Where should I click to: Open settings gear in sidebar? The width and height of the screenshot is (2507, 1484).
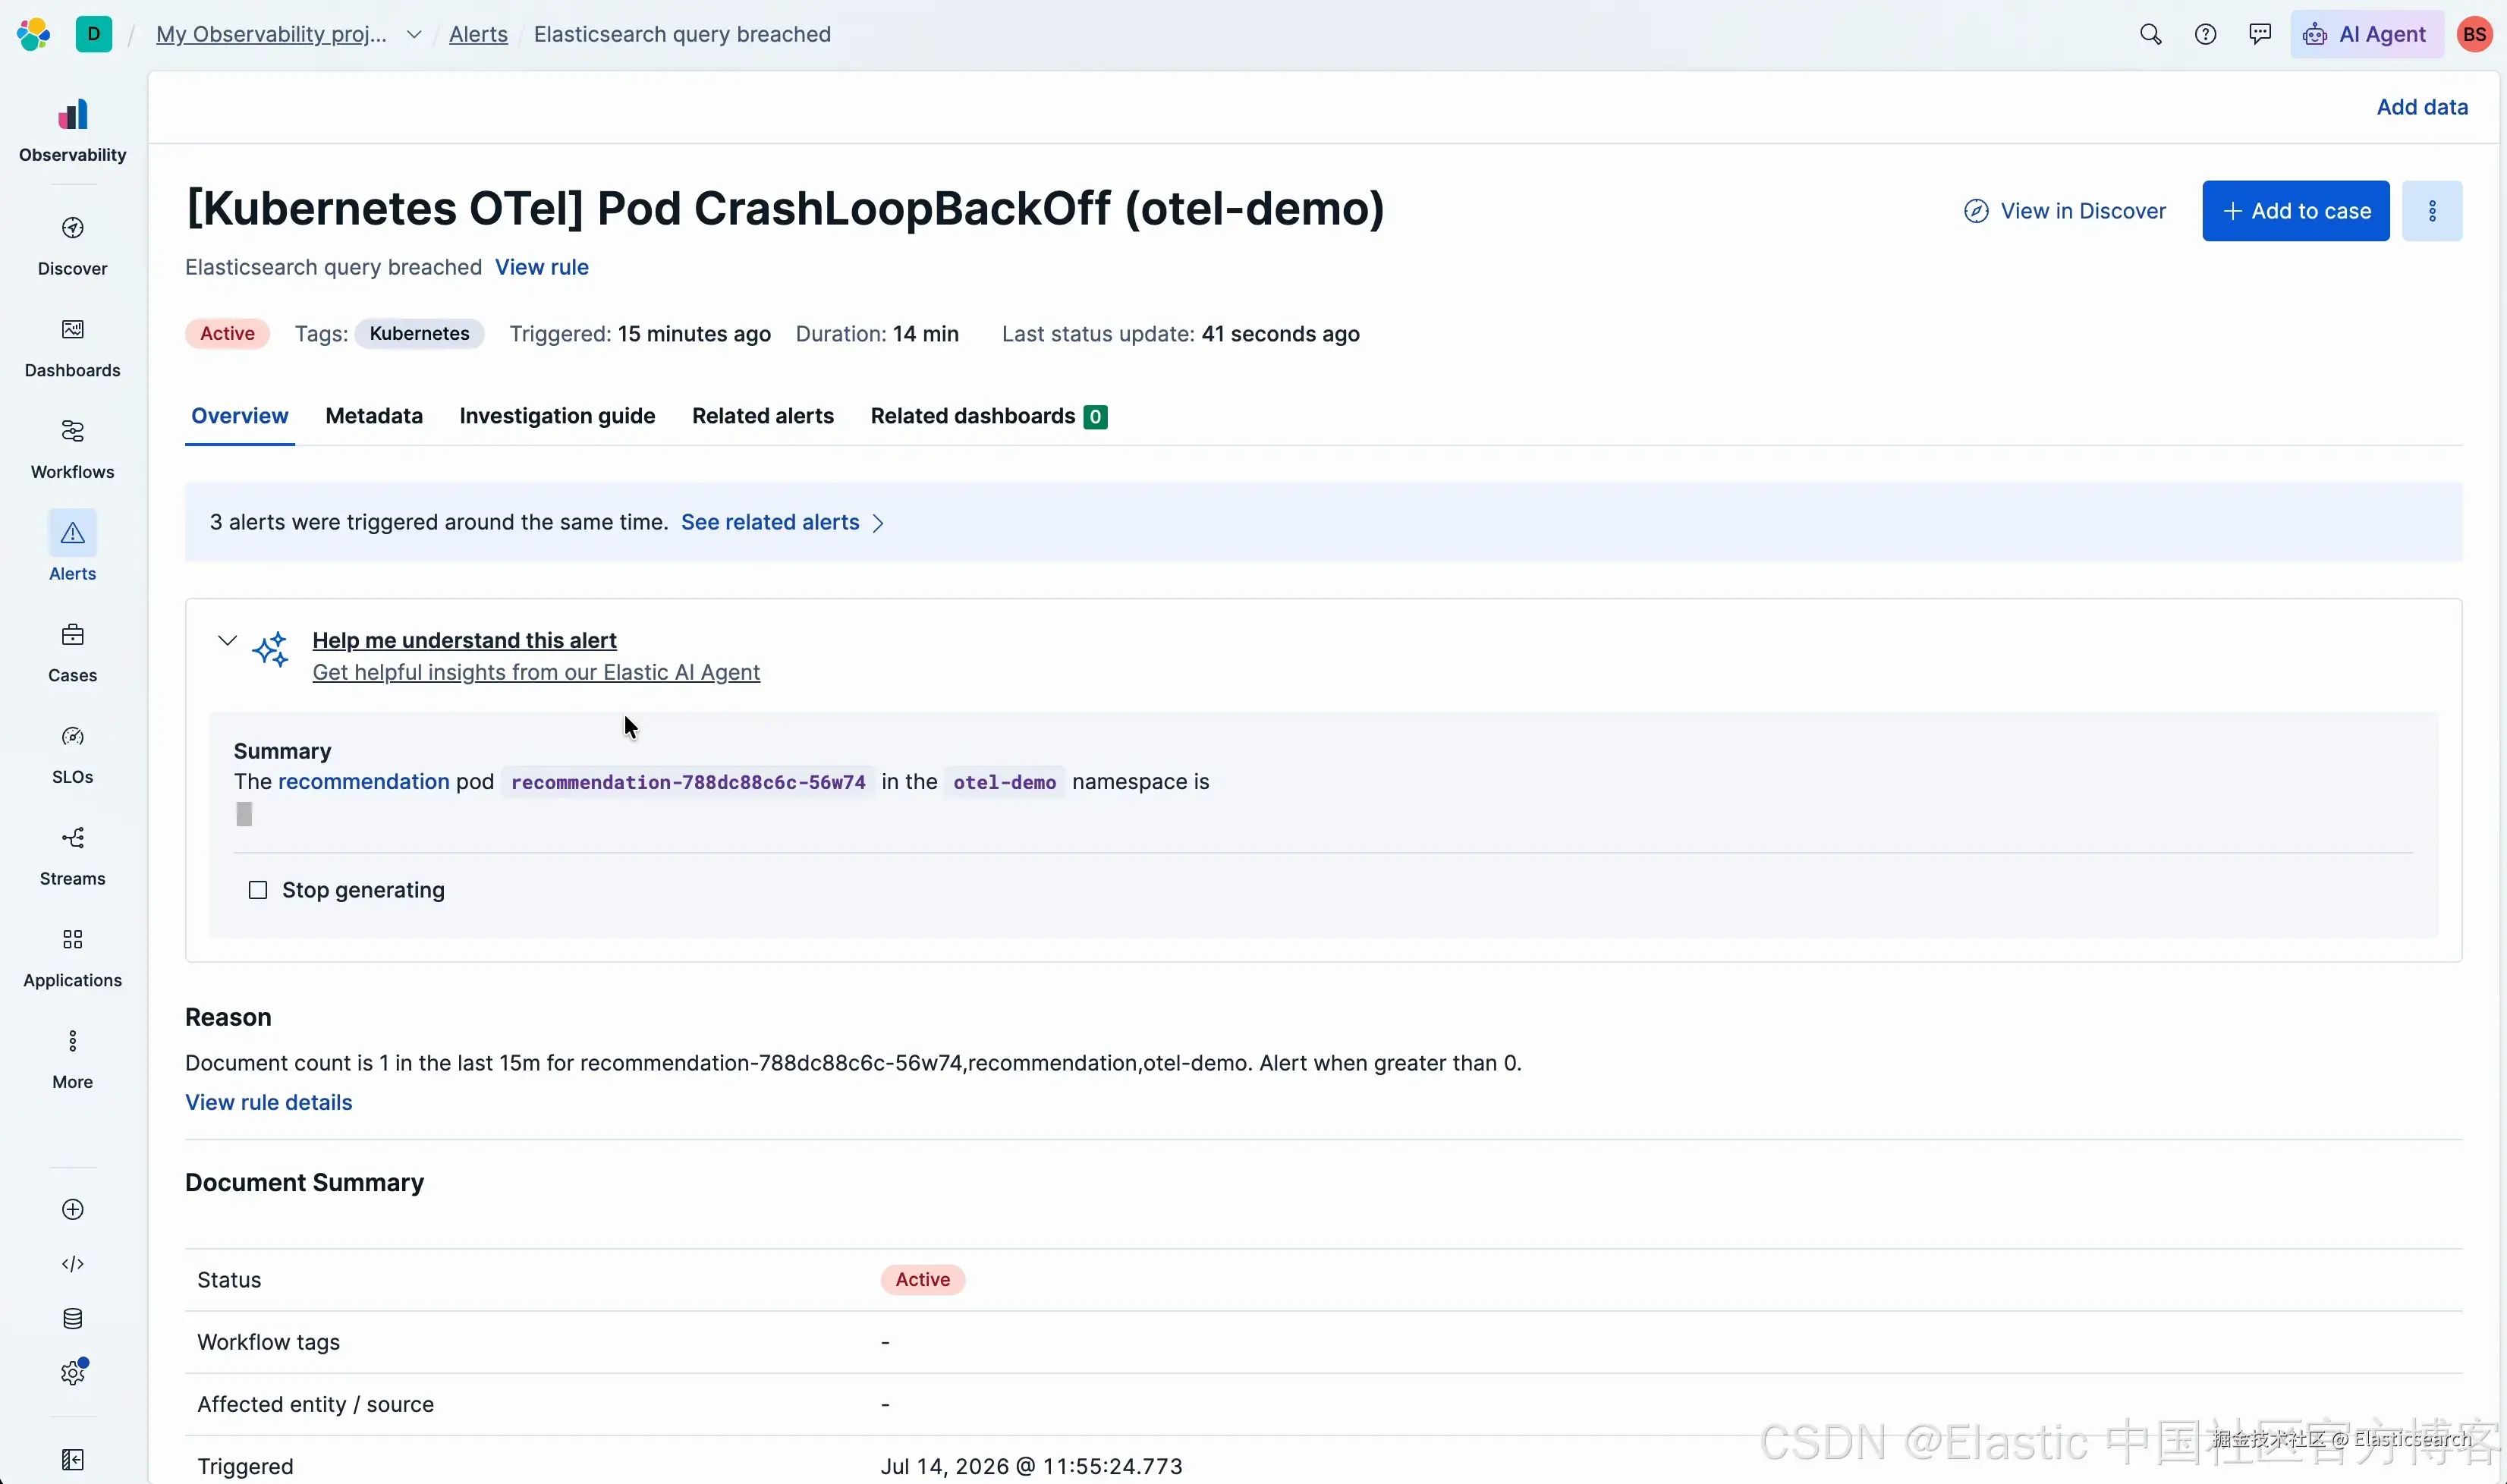click(73, 1373)
